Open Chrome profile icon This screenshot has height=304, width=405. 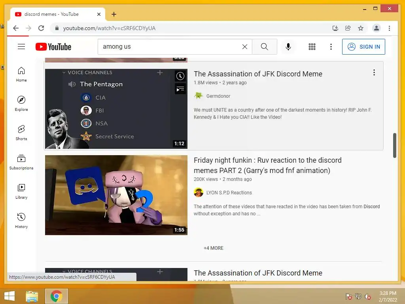point(377,28)
